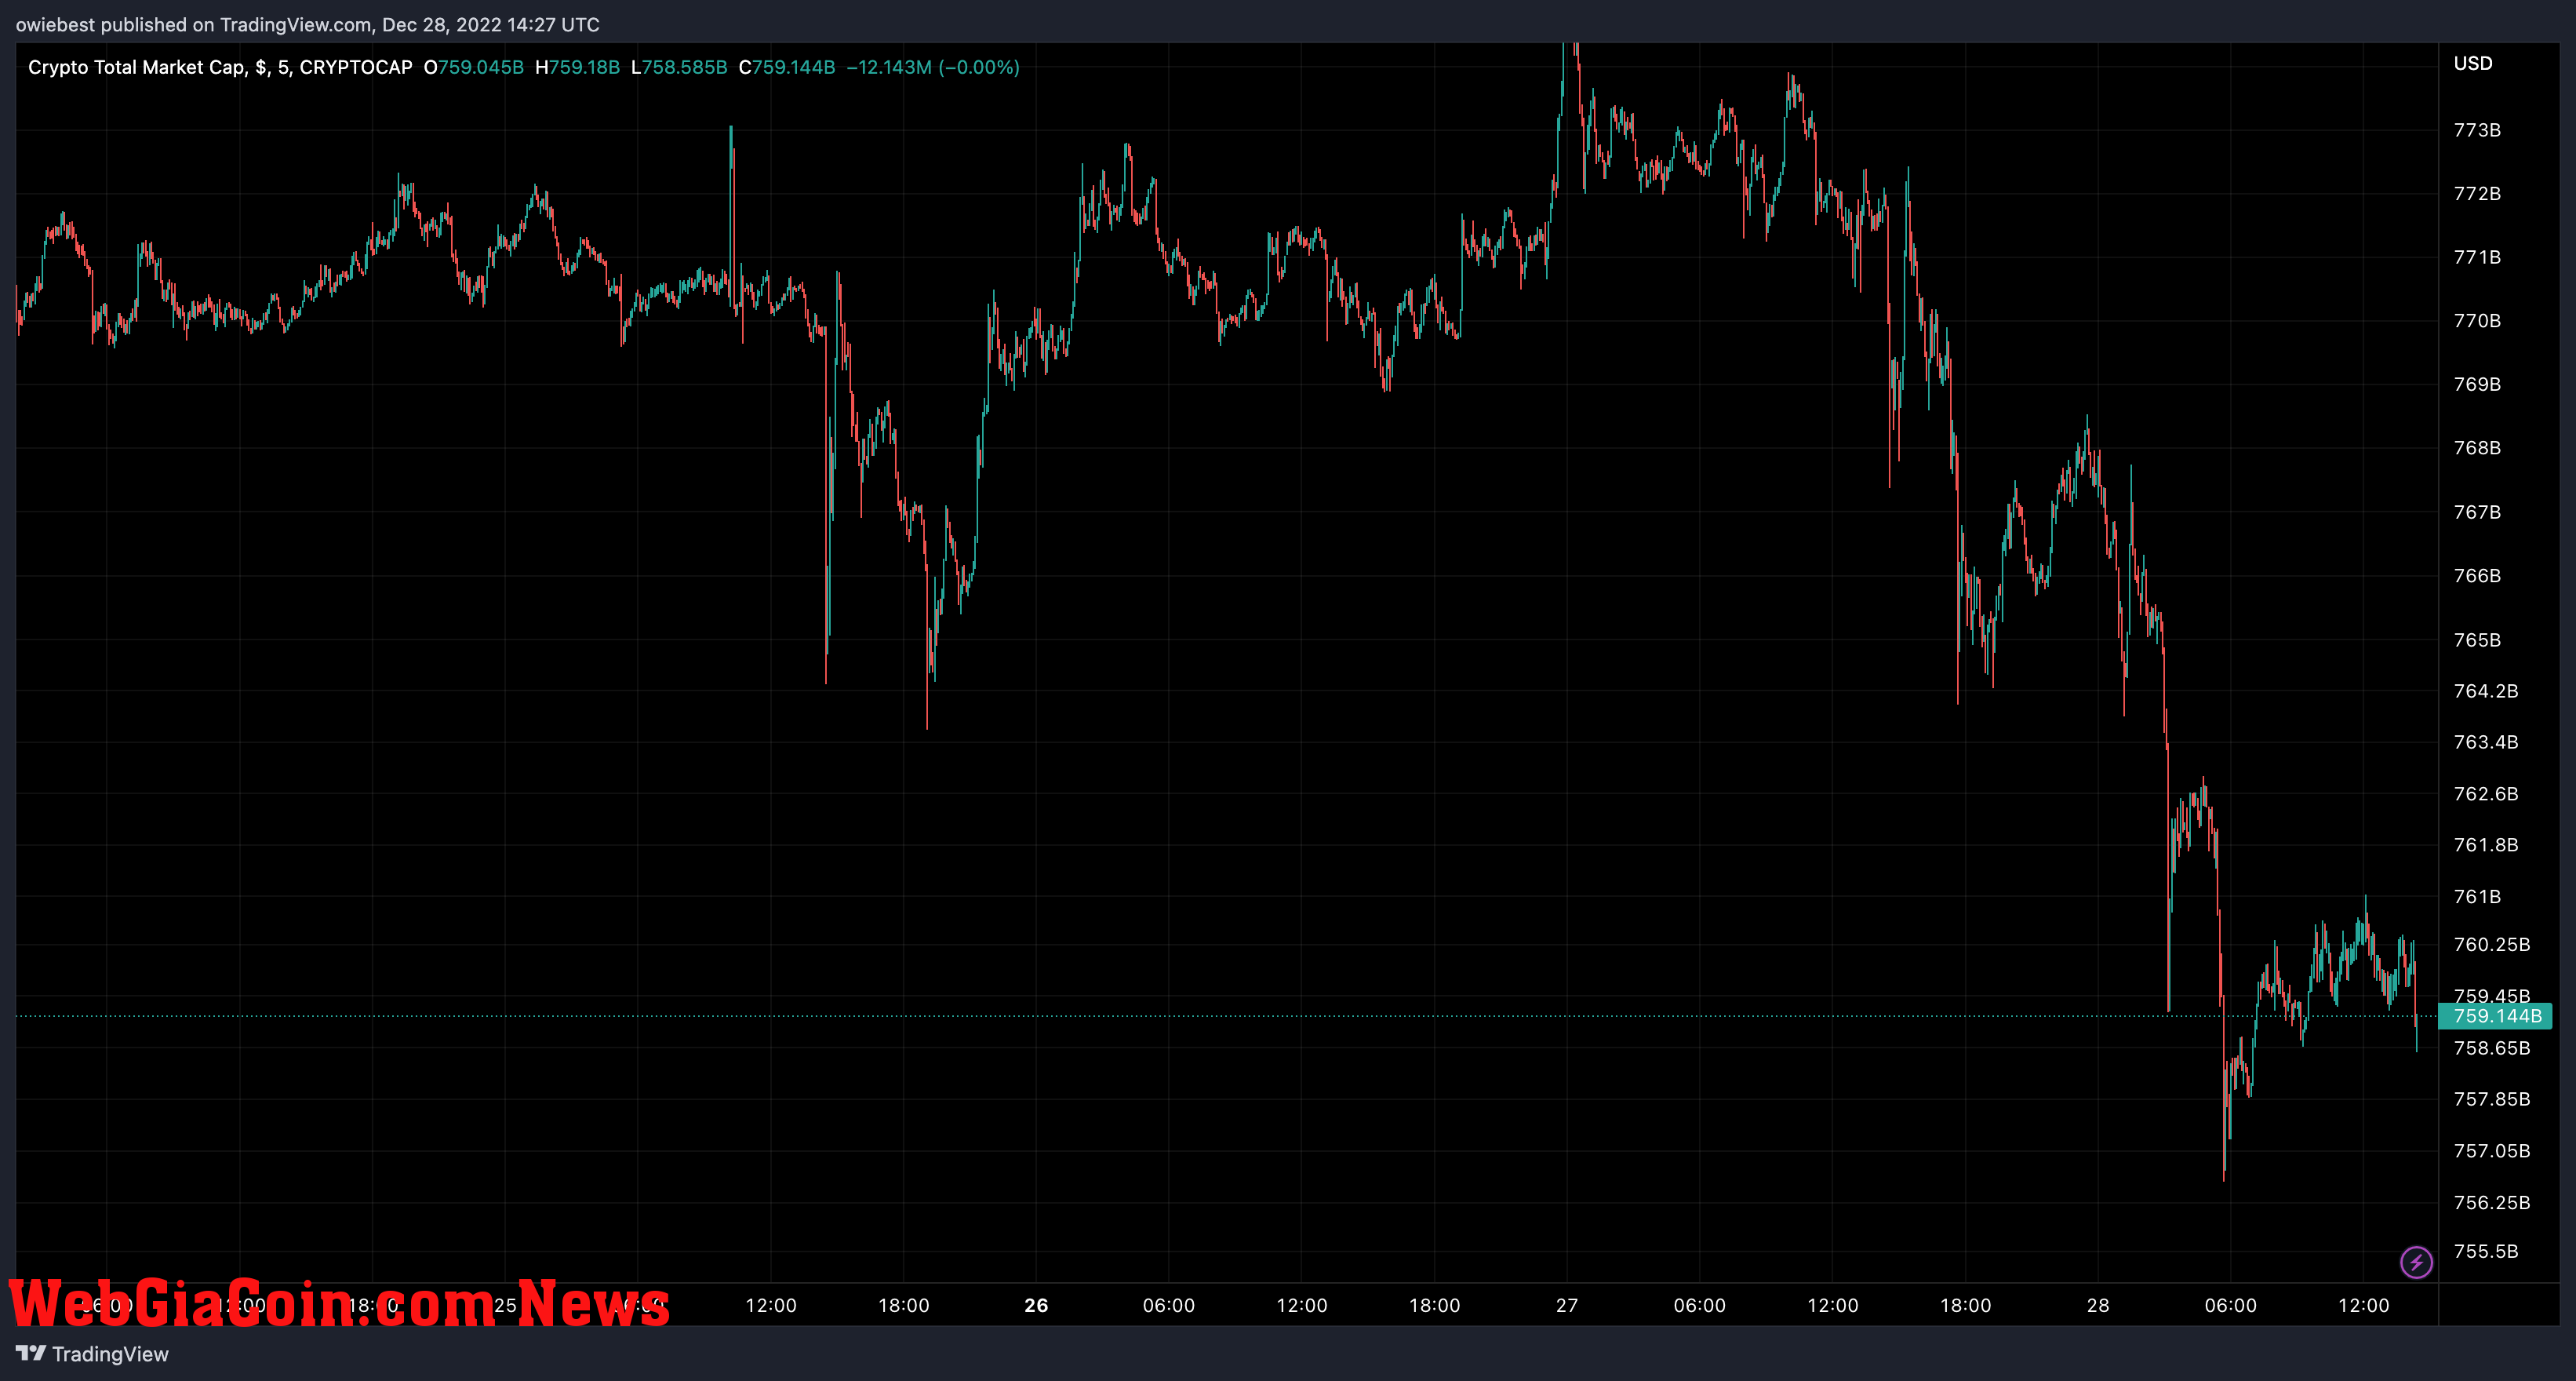Click the 767B price axis label
Viewport: 2576px width, 1381px height.
point(2477,512)
